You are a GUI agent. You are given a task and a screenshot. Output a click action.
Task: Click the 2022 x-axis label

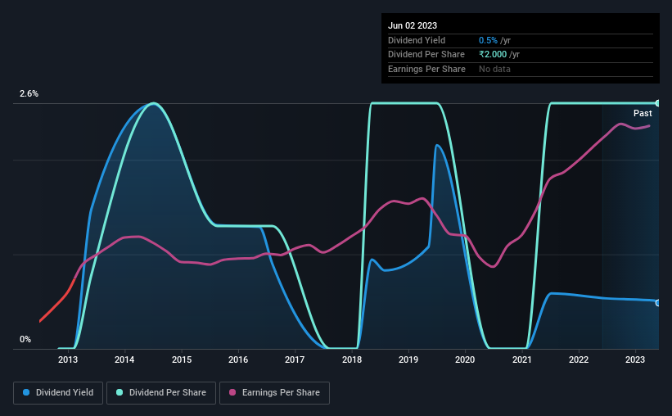pyautogui.click(x=579, y=359)
